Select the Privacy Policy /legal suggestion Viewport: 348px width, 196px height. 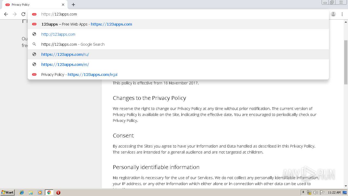click(79, 75)
